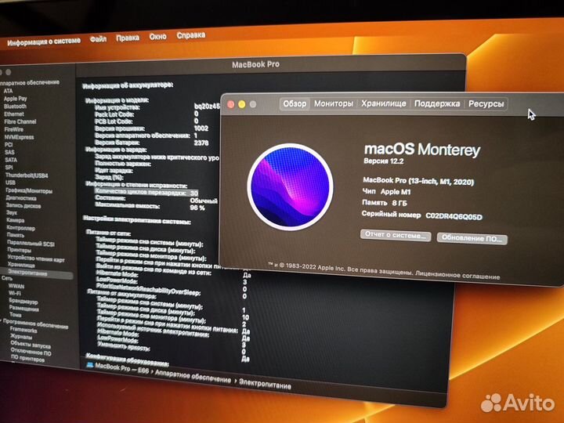The width and height of the screenshot is (564, 423).
Task: Select SAS in the sidebar
Action: pos(9,152)
